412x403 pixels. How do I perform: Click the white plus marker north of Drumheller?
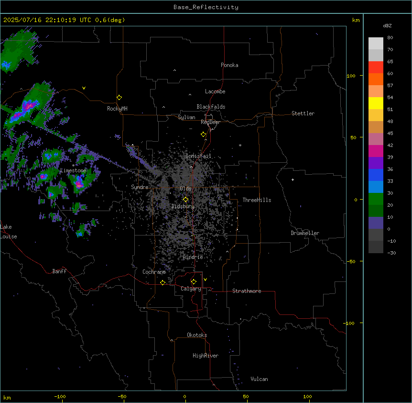(293, 179)
